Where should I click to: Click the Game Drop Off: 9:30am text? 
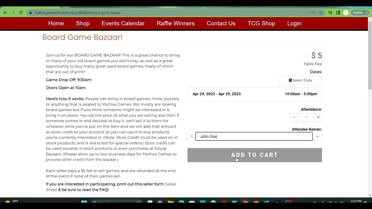[x=69, y=80]
